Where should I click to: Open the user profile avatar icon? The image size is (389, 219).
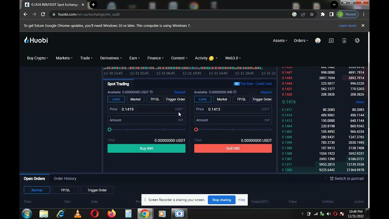[x=318, y=40]
